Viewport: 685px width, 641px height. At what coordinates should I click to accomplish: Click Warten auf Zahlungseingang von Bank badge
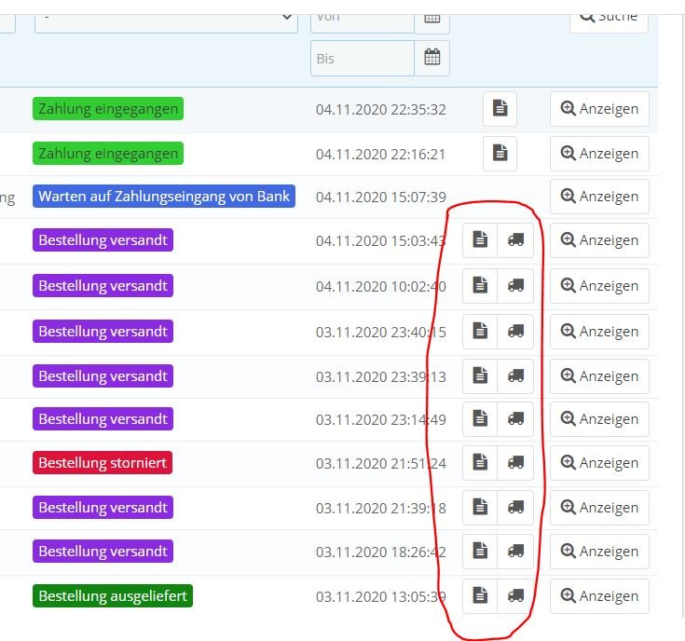tap(164, 196)
